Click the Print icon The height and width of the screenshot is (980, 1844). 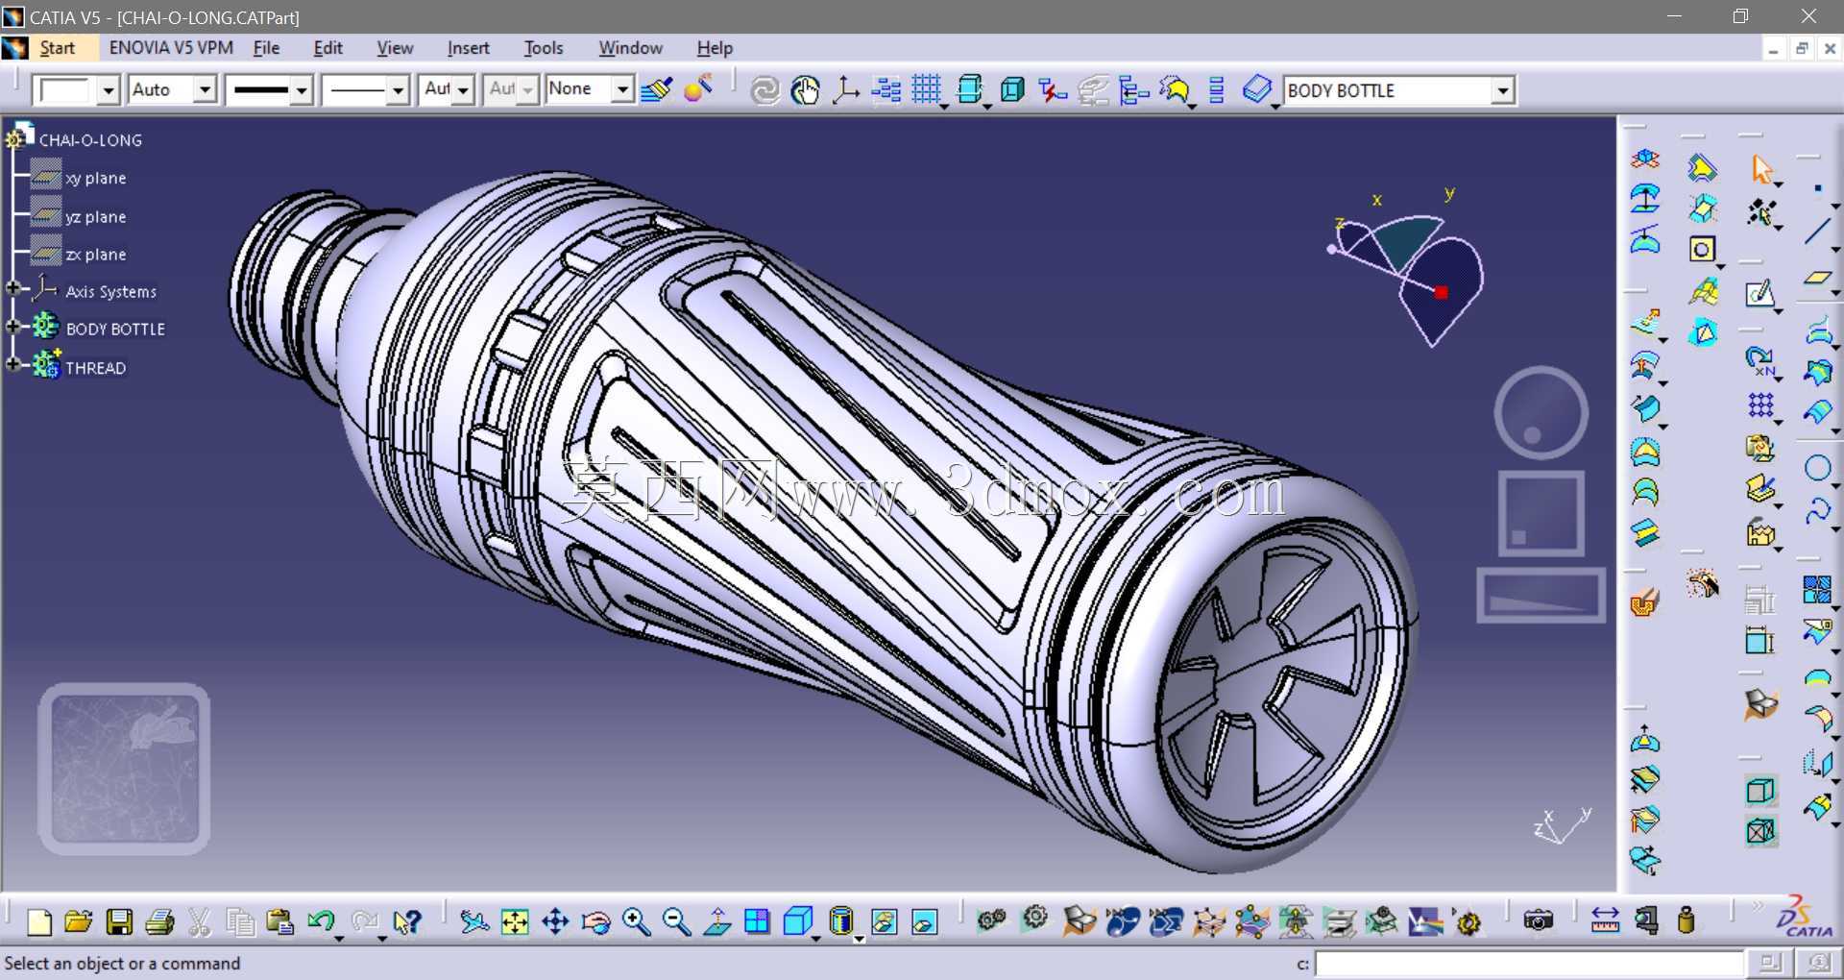click(x=159, y=922)
